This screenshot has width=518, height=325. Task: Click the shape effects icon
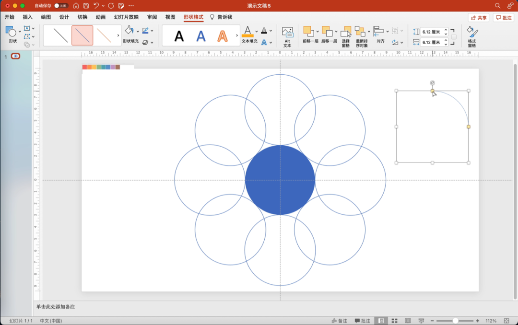145,42
